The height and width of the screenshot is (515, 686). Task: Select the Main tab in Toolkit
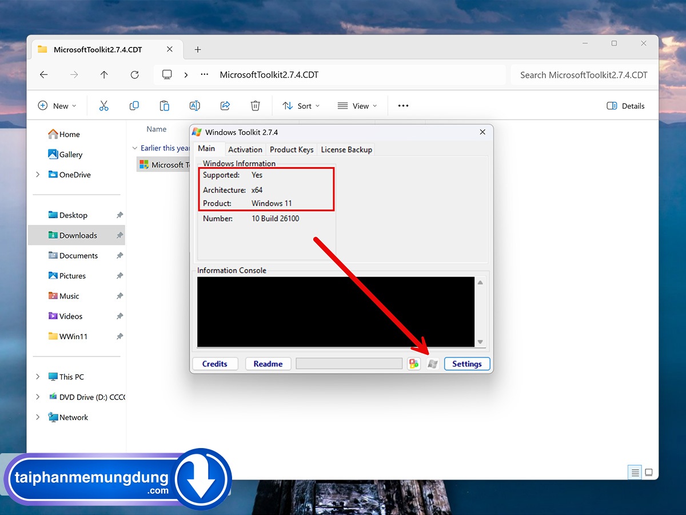click(206, 148)
